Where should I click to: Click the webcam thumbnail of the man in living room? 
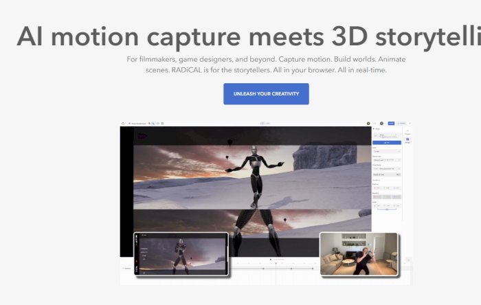[359, 253]
